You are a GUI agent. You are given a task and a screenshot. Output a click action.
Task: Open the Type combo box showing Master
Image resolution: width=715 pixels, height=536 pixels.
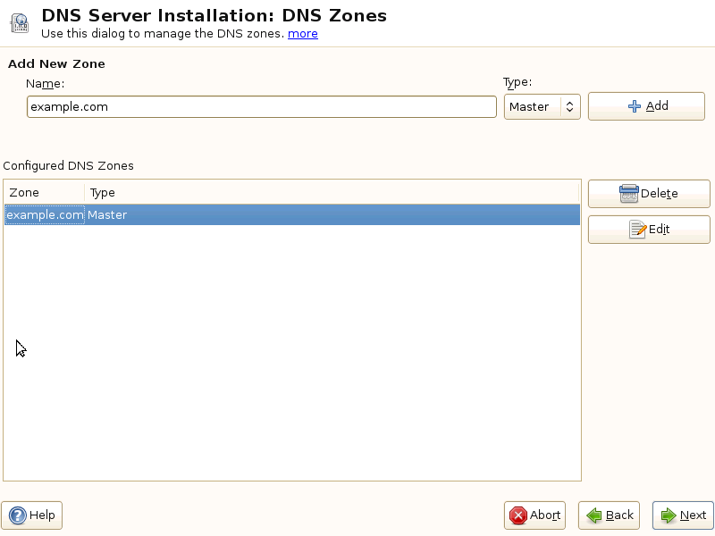point(532,107)
